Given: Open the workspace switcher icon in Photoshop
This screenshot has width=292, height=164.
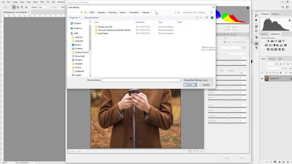Looking at the screenshot, I should (287, 7).
